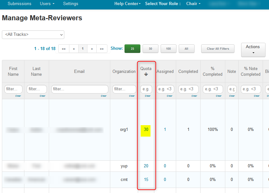Viewport: 269px width, 193px height.
Task: Focus the Last Name filter field
Action: pos(37,89)
